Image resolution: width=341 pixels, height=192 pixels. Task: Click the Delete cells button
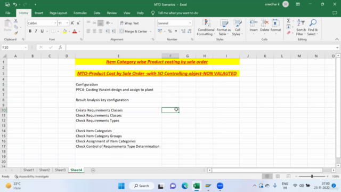pos(264,27)
